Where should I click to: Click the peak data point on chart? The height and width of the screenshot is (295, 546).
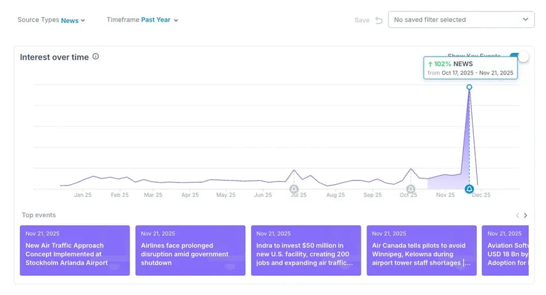[469, 87]
